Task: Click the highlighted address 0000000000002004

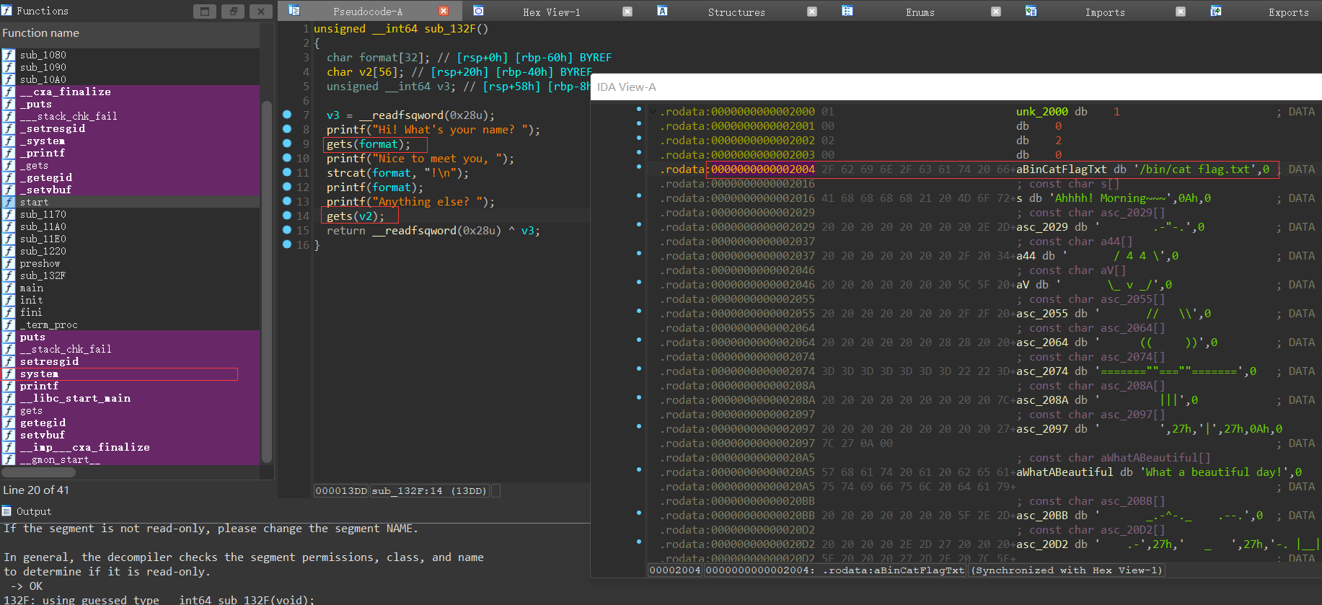Action: pyautogui.click(x=763, y=169)
